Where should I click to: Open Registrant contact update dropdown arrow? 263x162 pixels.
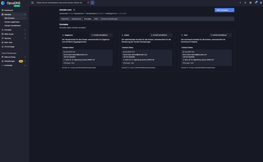[x=111, y=35]
